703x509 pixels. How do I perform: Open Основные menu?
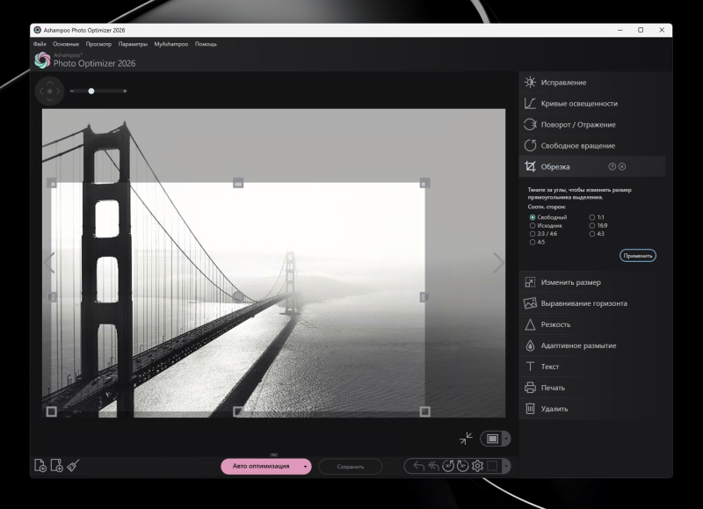click(x=66, y=44)
